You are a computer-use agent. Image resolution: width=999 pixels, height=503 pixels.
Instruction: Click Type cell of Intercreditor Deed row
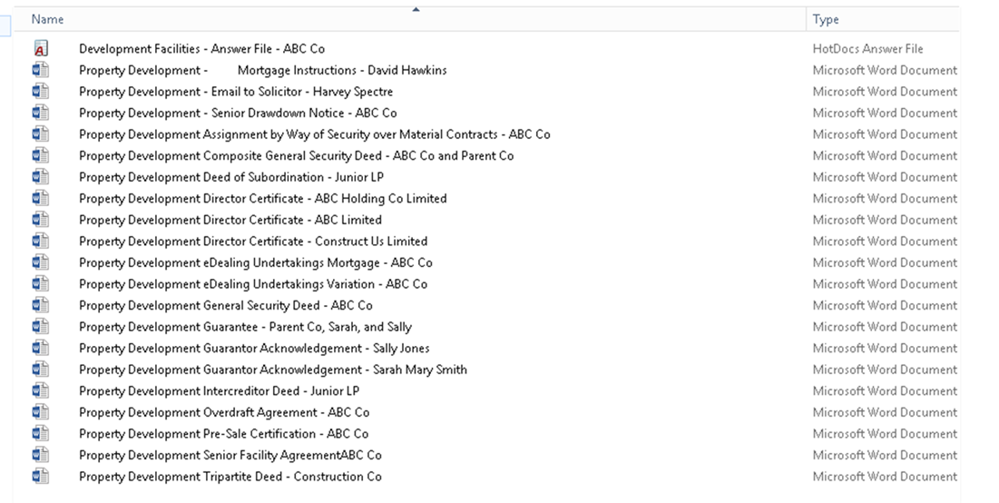(x=885, y=390)
